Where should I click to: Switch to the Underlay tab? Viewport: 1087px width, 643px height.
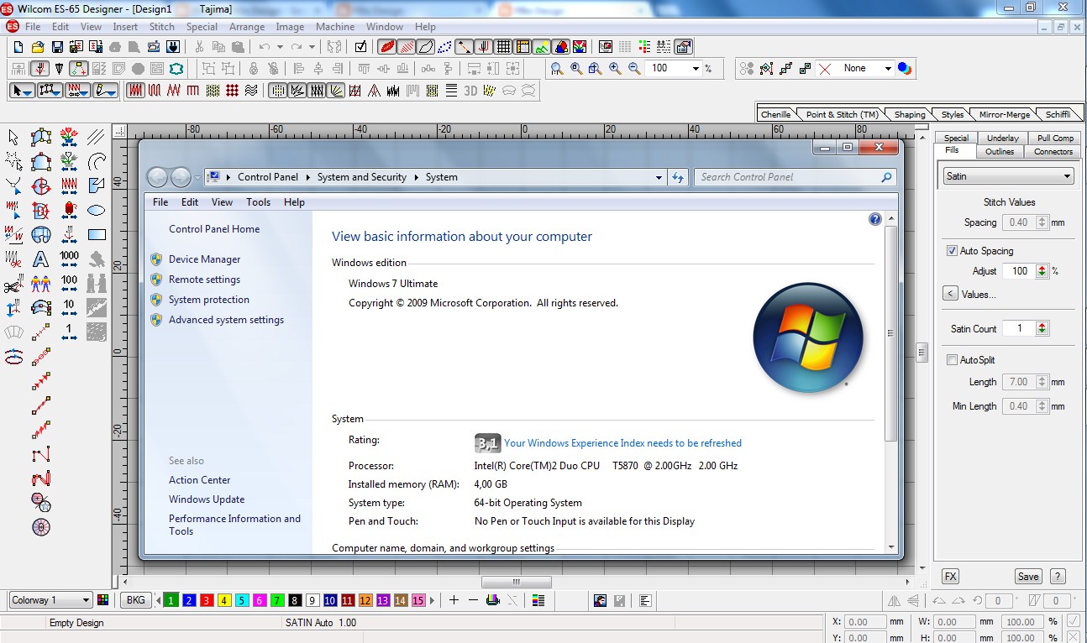pos(1002,138)
